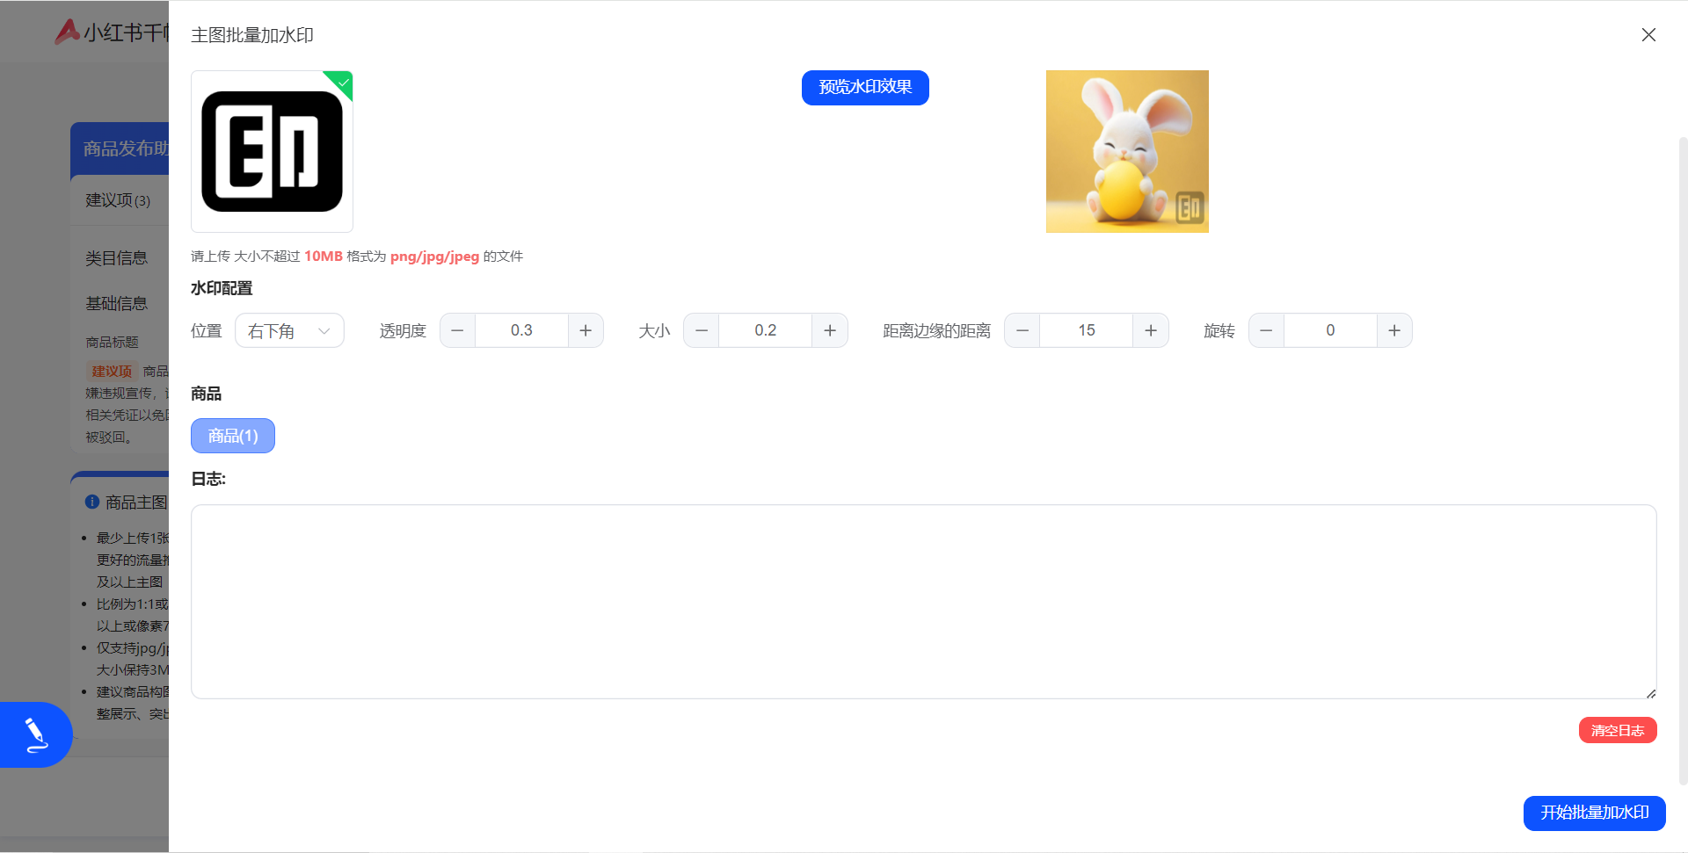This screenshot has height=853, width=1688.
Task: Close the batch watermark dialog
Action: [x=1648, y=35]
